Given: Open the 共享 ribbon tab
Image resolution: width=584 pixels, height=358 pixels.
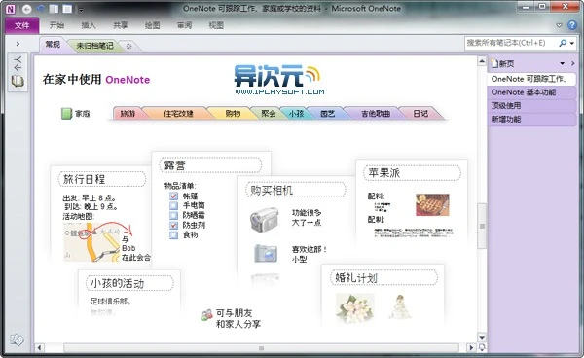Looking at the screenshot, I should pos(121,25).
